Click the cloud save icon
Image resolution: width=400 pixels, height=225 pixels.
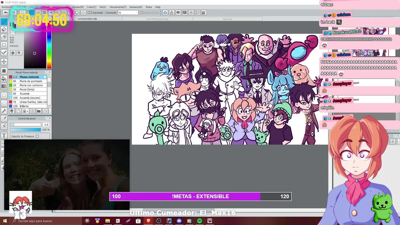point(165,12)
